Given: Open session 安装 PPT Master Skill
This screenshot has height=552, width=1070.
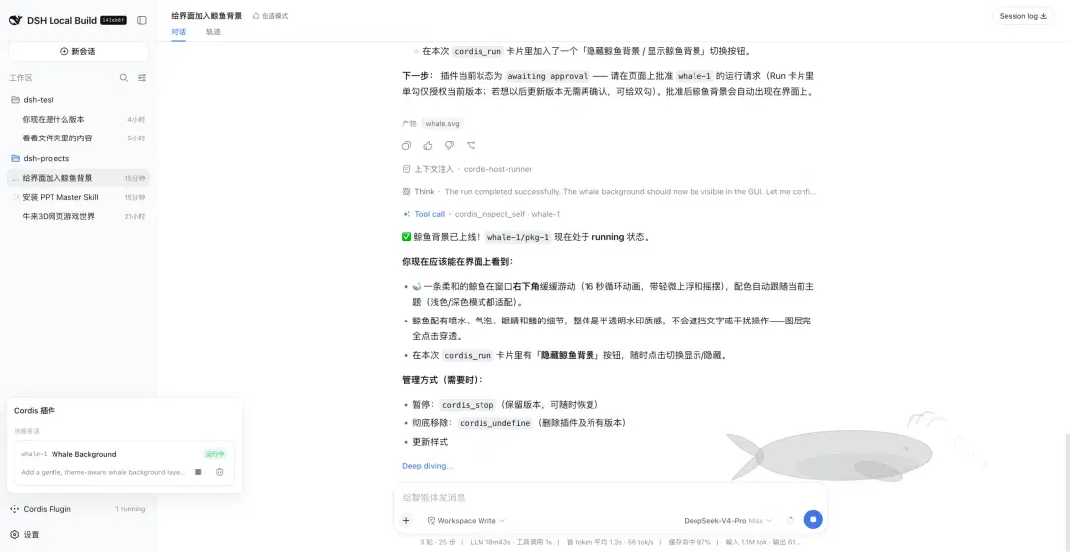Looking at the screenshot, I should pos(78,197).
